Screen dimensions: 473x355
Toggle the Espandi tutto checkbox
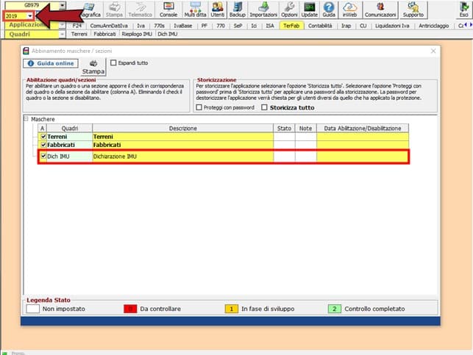point(113,62)
